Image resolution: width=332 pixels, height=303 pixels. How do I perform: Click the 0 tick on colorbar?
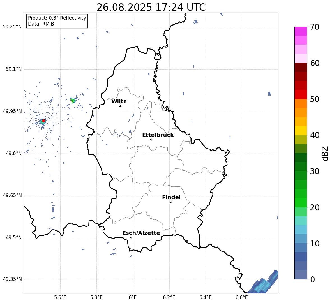tap(312, 279)
